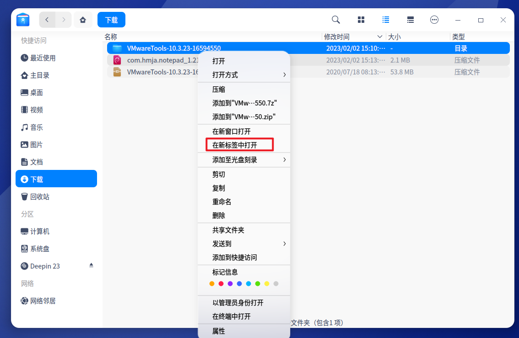The width and height of the screenshot is (519, 338).
Task: Open Home directory (主目录) in sidebar
Action: click(x=56, y=75)
